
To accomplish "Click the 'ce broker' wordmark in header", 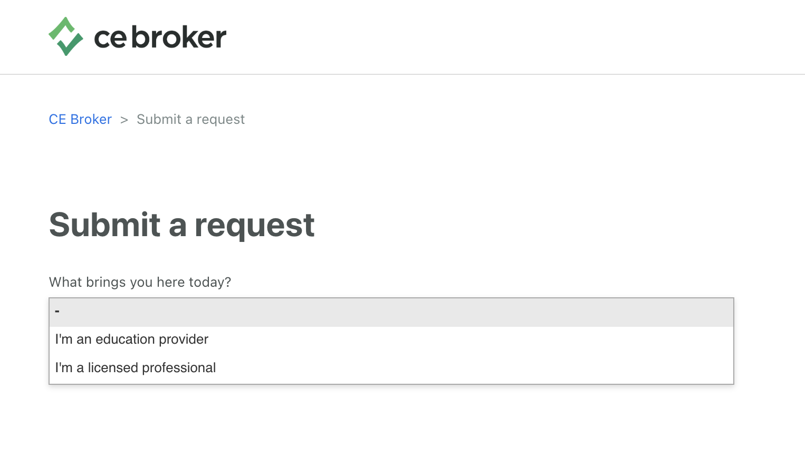I will click(x=160, y=37).
